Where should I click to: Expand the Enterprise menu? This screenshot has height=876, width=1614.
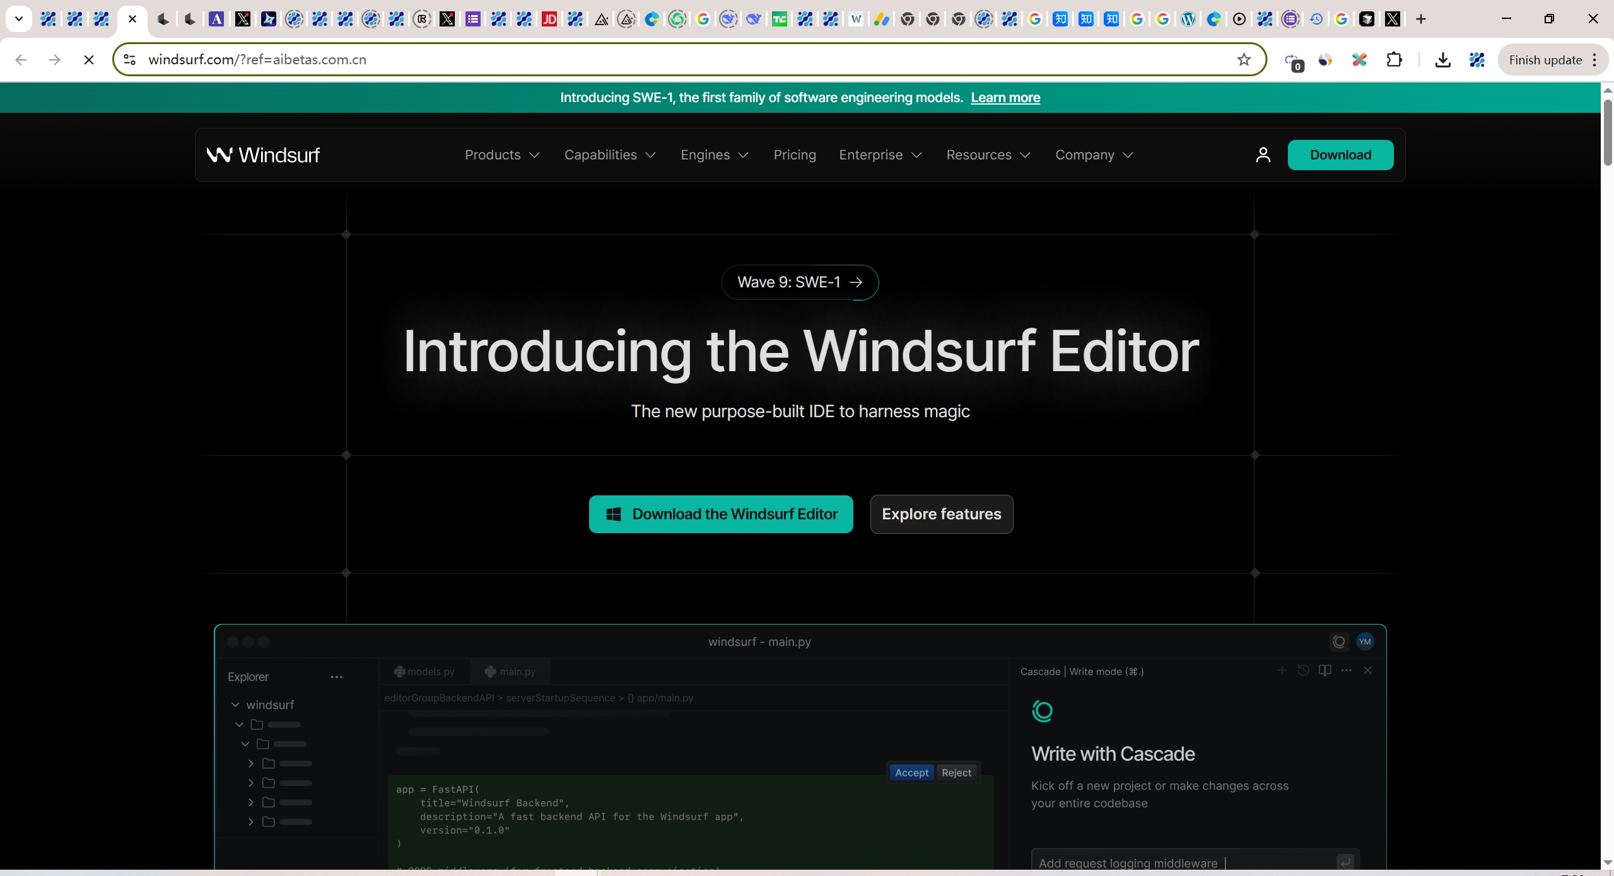pyautogui.click(x=880, y=155)
